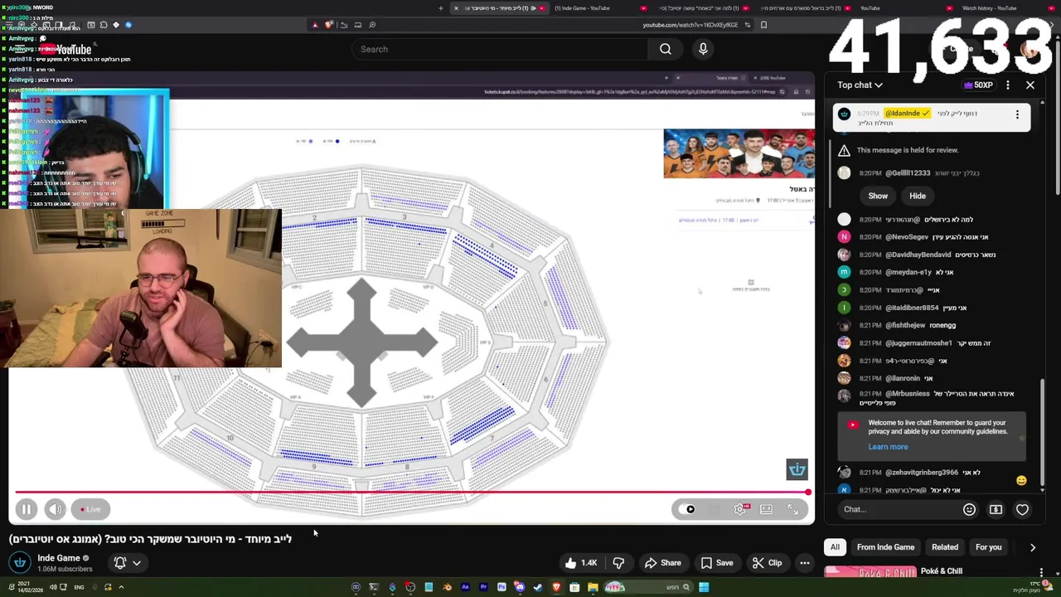
Task: Open Inde Game channel avatar
Action: 20,563
